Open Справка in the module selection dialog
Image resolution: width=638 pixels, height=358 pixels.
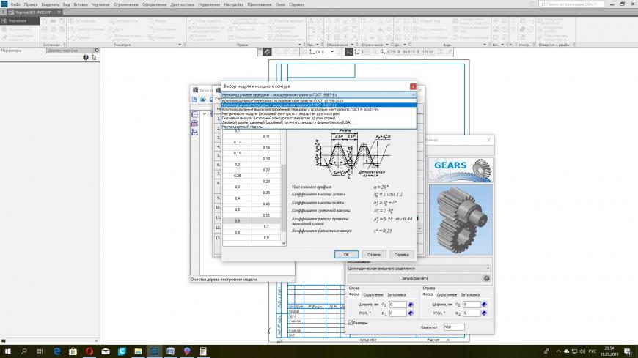[401, 254]
